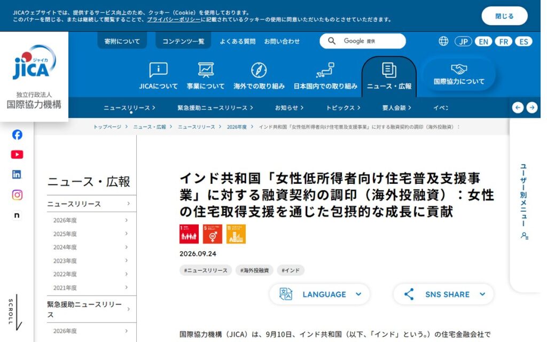Open お問い合わせ link
Viewport: 547px width, 342px height.
282,41
